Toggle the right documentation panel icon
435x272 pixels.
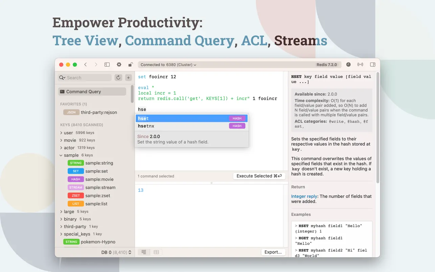pyautogui.click(x=372, y=65)
